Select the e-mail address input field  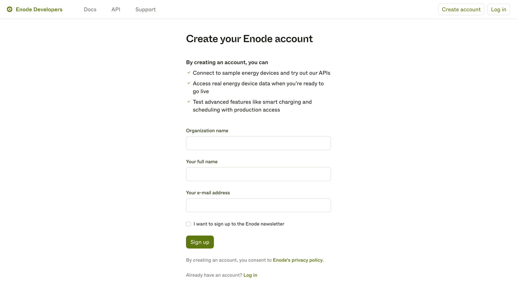(258, 205)
